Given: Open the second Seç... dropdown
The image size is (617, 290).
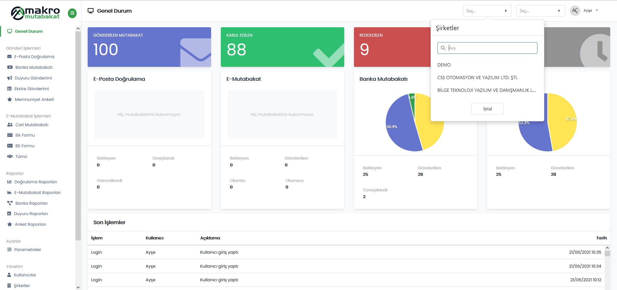Looking at the screenshot, I should [540, 11].
